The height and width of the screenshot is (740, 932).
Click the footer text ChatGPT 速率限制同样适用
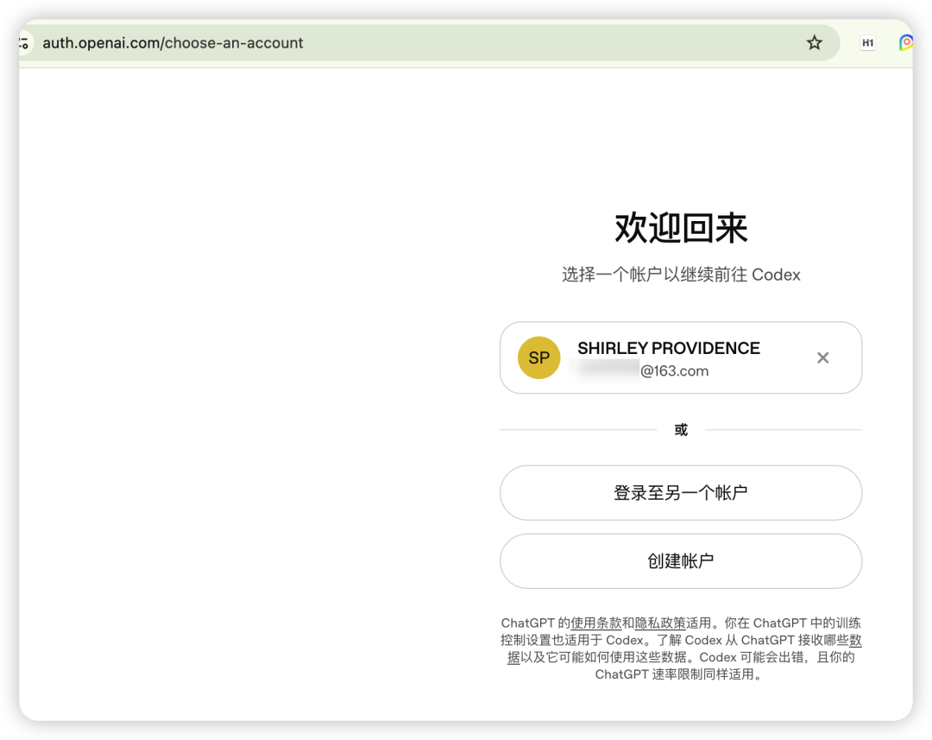[x=674, y=674]
